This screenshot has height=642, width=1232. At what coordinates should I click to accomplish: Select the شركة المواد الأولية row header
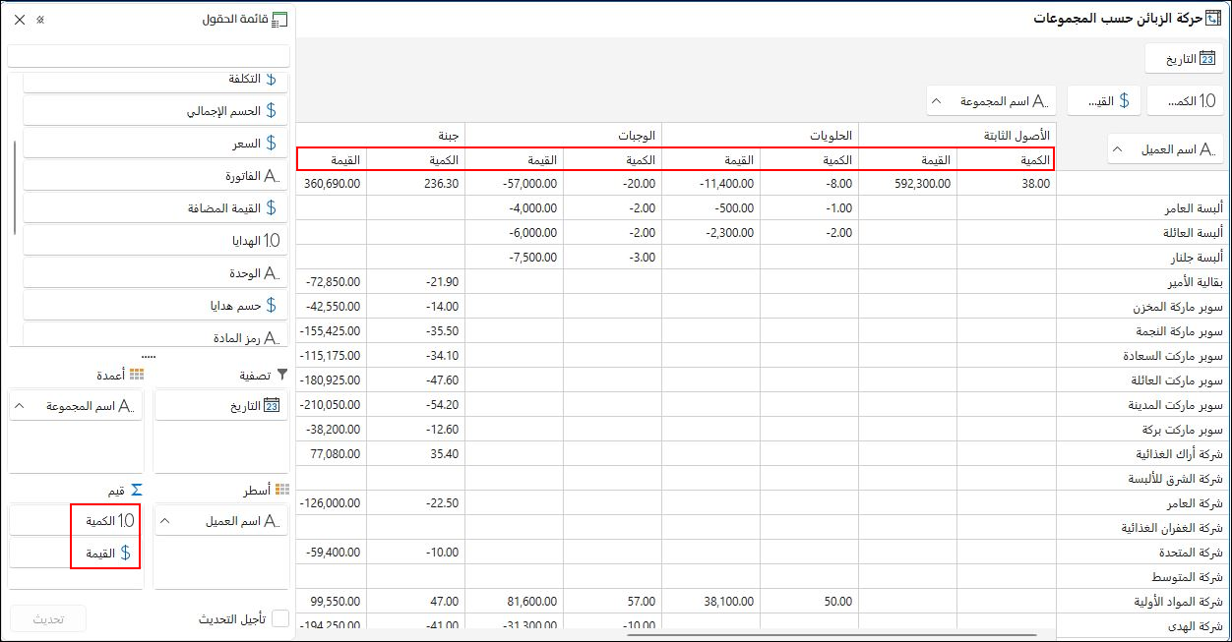(x=1141, y=602)
